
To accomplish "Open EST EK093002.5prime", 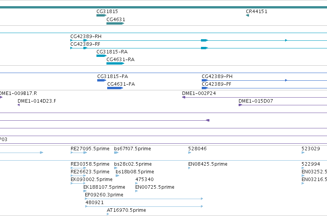I will click(91, 180).
